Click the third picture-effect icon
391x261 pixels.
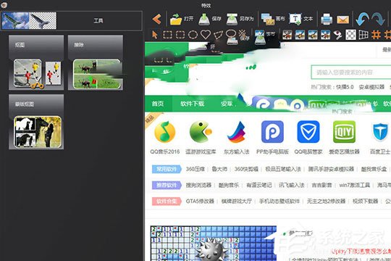pos(313,35)
